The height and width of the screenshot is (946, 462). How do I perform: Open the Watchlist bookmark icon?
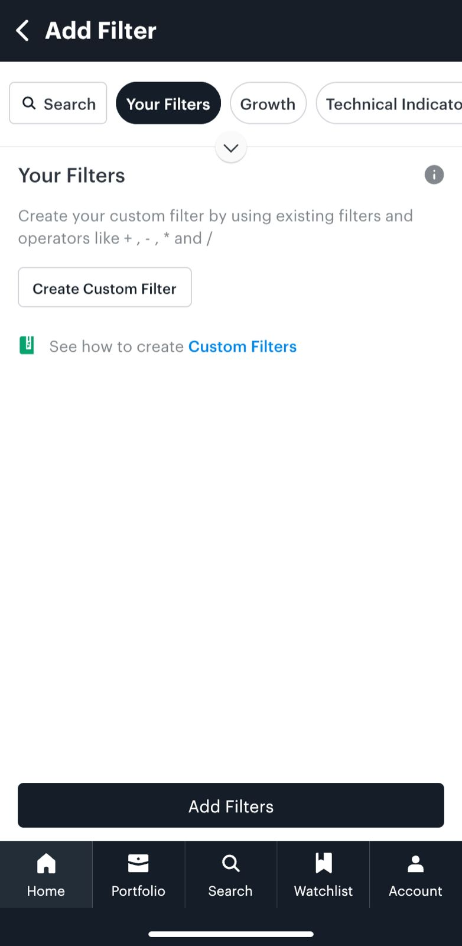pyautogui.click(x=323, y=863)
